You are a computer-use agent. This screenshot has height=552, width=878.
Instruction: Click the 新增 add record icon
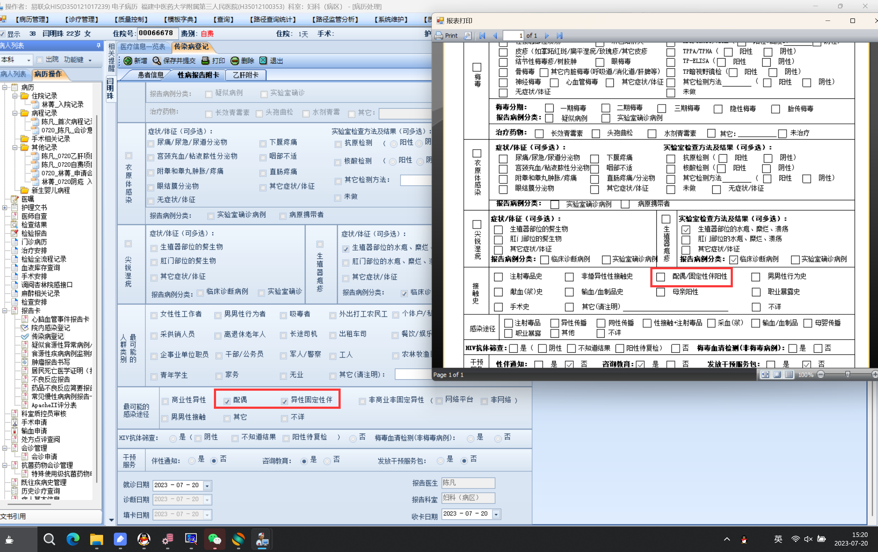(x=128, y=60)
